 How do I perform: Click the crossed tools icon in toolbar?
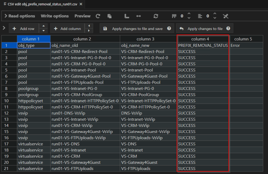[x=226, y=16]
